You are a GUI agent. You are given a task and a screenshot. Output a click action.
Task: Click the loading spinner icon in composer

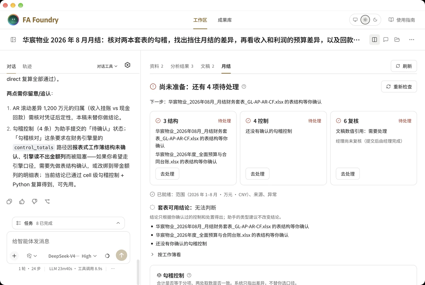point(107,256)
